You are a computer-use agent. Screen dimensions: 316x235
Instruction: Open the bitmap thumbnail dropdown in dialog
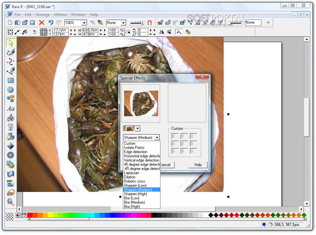(x=138, y=129)
